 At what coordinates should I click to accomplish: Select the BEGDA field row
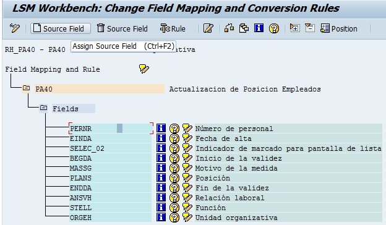[x=111, y=158]
